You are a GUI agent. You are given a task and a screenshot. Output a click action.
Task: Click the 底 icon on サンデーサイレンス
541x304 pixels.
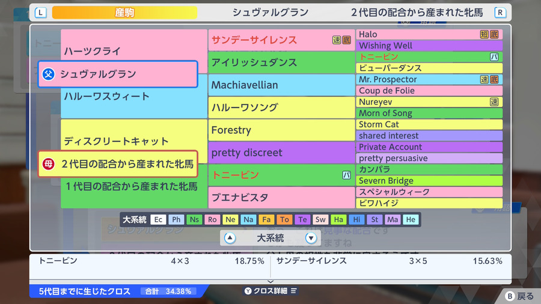click(x=346, y=40)
